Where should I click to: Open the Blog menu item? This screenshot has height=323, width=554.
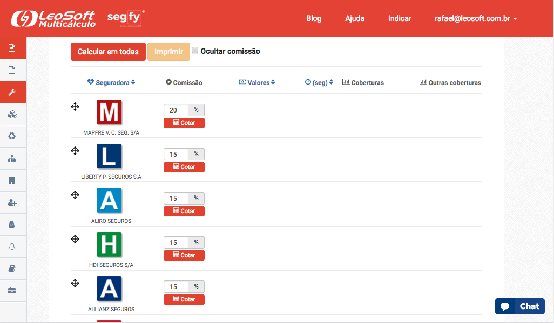tap(314, 18)
